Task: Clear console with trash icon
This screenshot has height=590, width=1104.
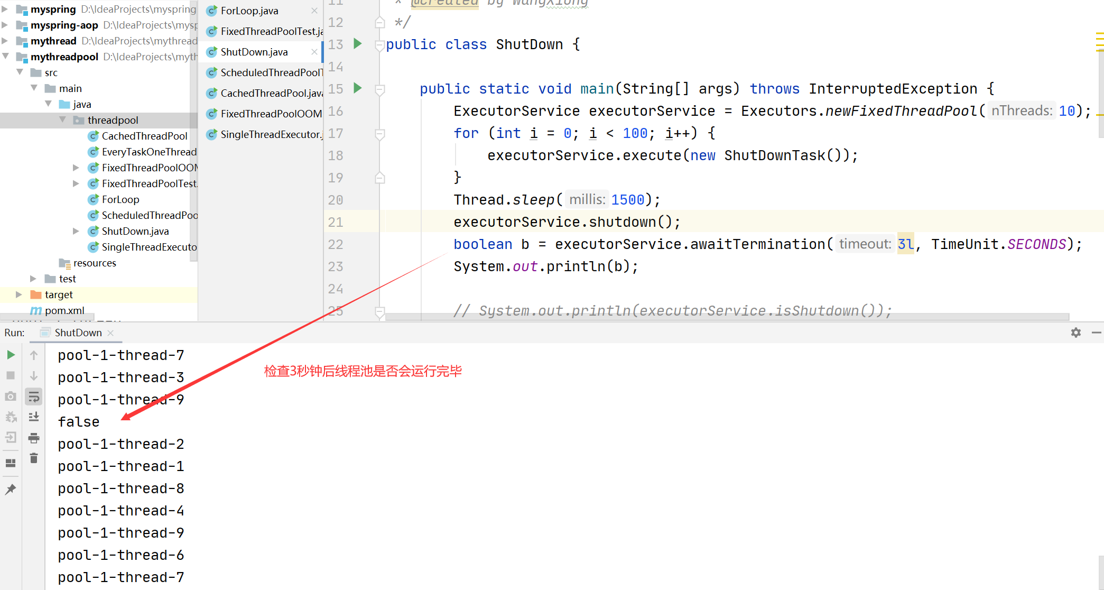Action: (x=34, y=458)
